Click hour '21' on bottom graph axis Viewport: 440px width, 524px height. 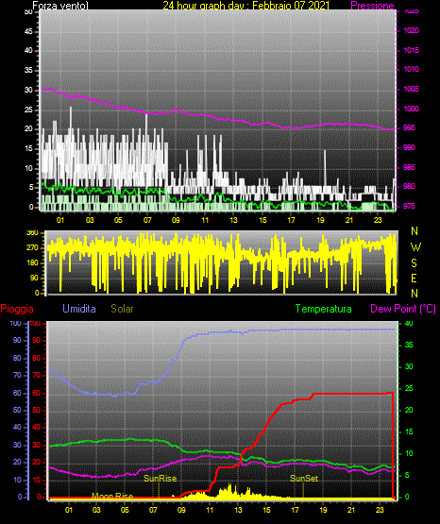351,510
